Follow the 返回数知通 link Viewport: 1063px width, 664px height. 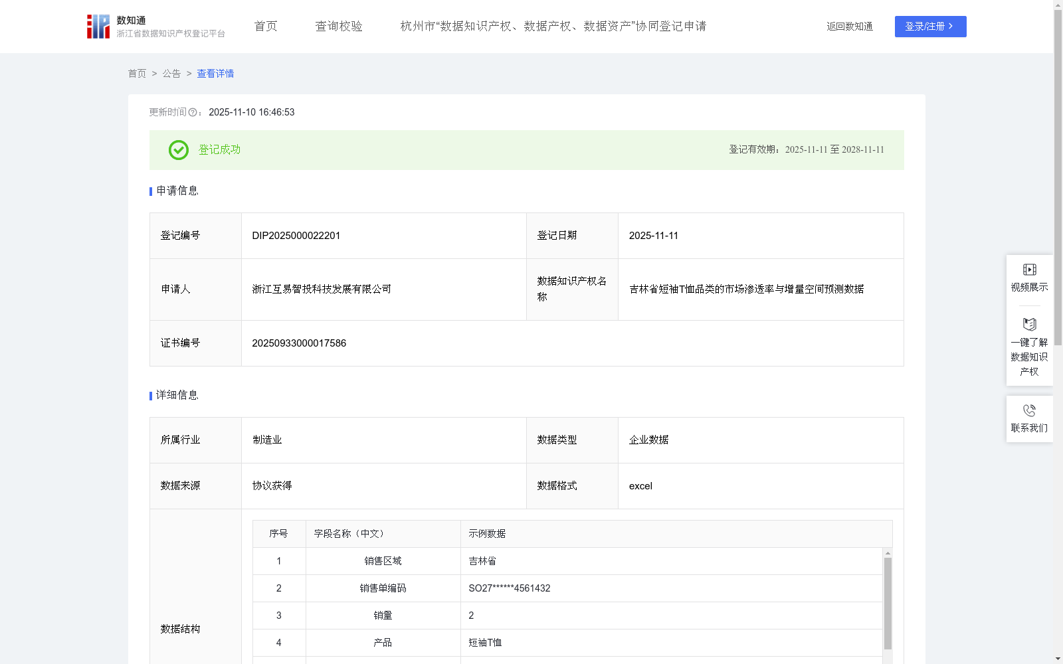pyautogui.click(x=849, y=27)
